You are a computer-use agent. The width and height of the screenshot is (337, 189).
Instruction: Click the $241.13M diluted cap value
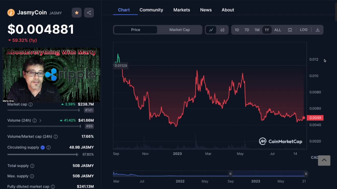pos(85,187)
